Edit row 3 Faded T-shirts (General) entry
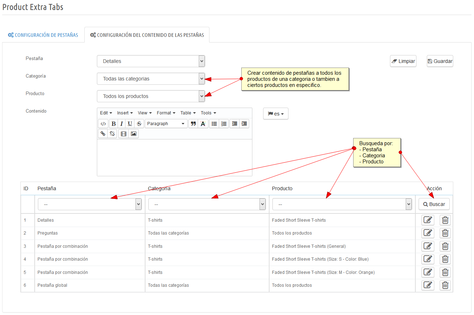The image size is (474, 315). [428, 246]
